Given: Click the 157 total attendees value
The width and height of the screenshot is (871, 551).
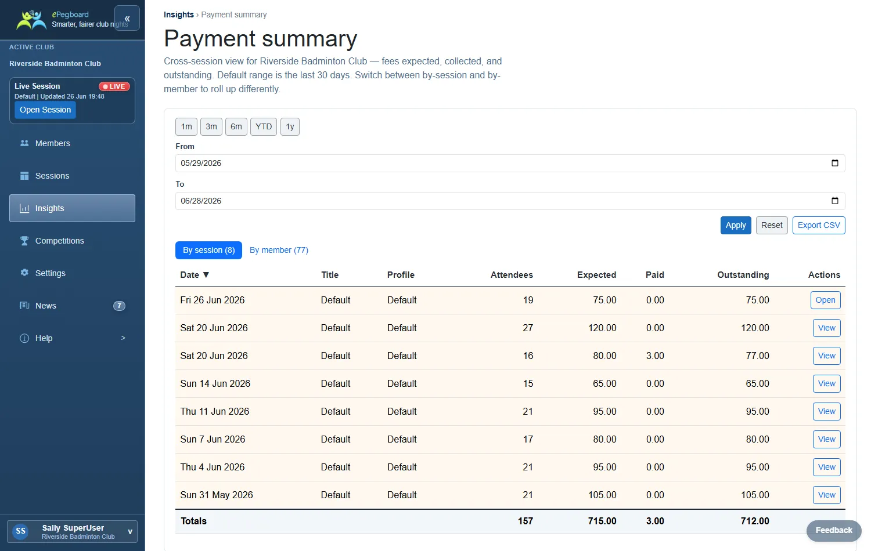Looking at the screenshot, I should tap(526, 521).
